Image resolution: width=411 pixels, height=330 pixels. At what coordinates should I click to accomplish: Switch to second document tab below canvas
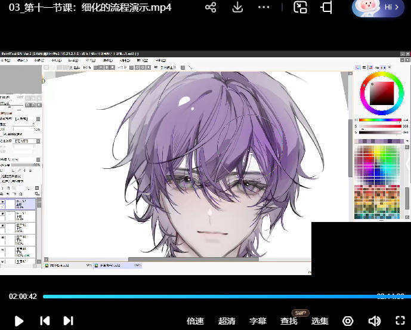coord(107,265)
